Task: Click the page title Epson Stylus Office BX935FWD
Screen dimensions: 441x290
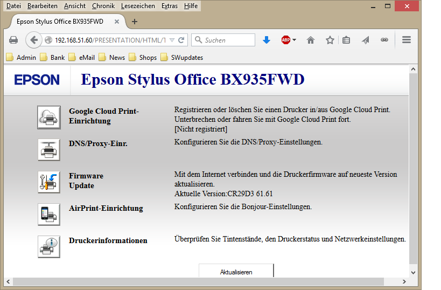Action: point(193,79)
